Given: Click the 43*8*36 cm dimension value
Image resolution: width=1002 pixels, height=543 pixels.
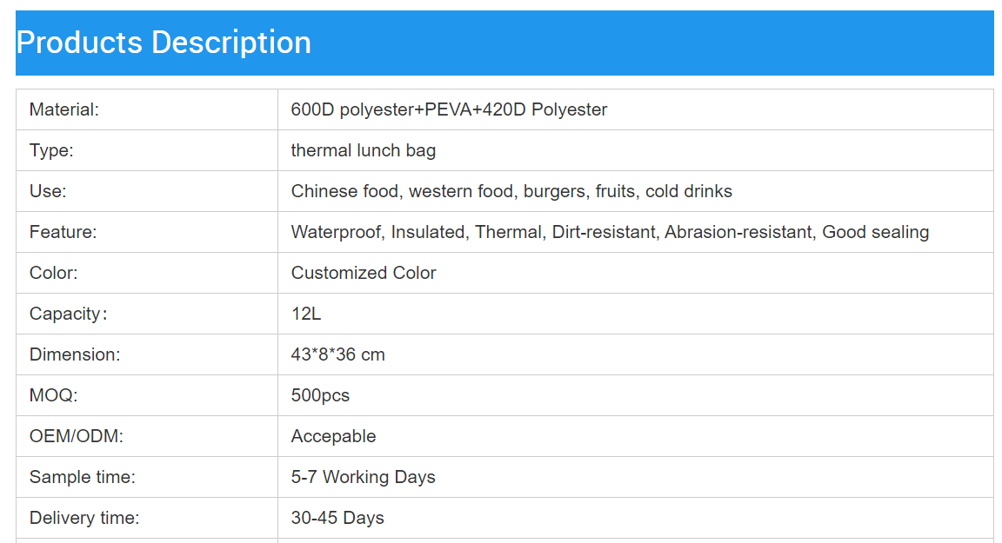Looking at the screenshot, I should click(337, 354).
